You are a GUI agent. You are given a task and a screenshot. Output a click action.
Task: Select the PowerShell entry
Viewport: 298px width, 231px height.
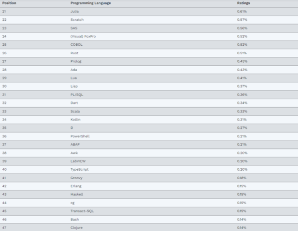coord(80,136)
